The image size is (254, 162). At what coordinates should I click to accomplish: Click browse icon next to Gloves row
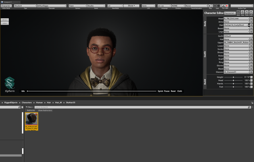251,66
